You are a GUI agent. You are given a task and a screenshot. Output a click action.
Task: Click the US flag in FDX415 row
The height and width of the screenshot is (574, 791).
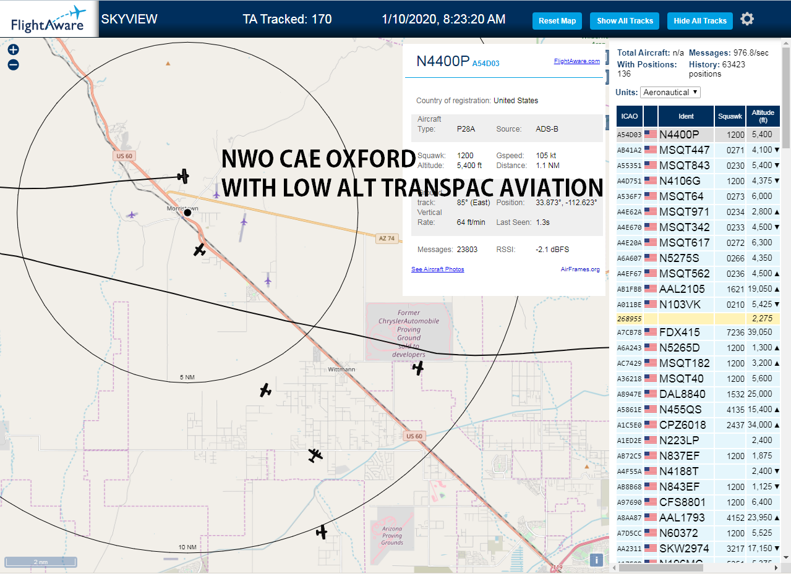650,332
